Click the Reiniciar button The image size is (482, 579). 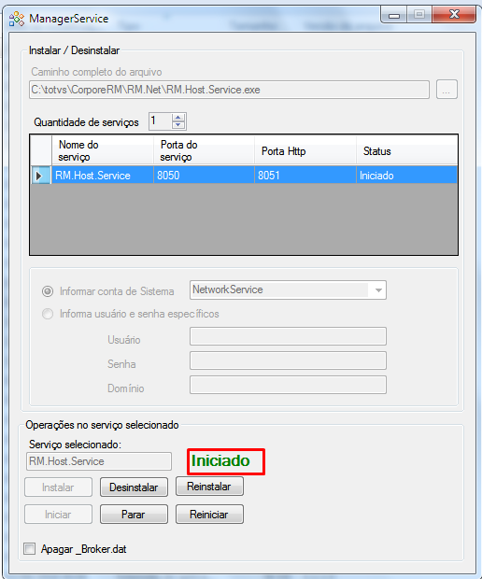209,514
